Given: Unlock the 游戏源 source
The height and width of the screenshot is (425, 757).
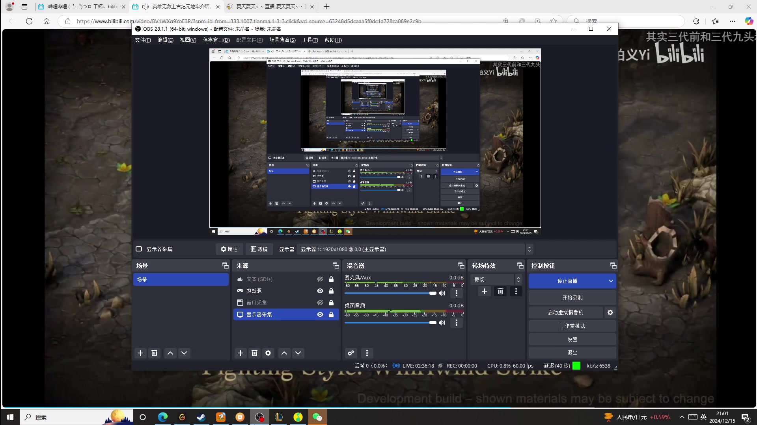Looking at the screenshot, I should click(331, 291).
